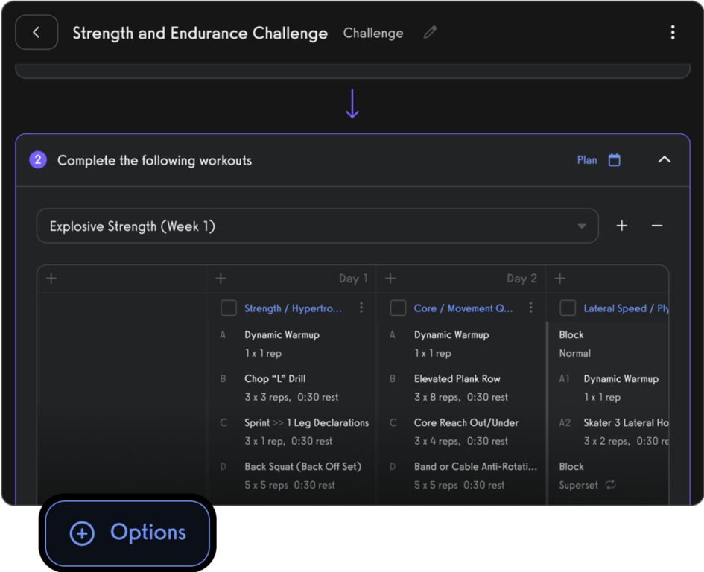Open the three-dot menu at top right
This screenshot has width=704, height=572.
coord(673,32)
